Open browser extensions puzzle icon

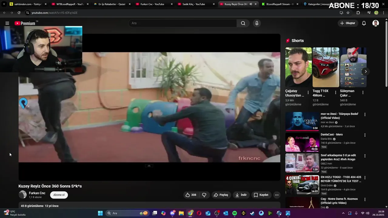click(x=358, y=13)
